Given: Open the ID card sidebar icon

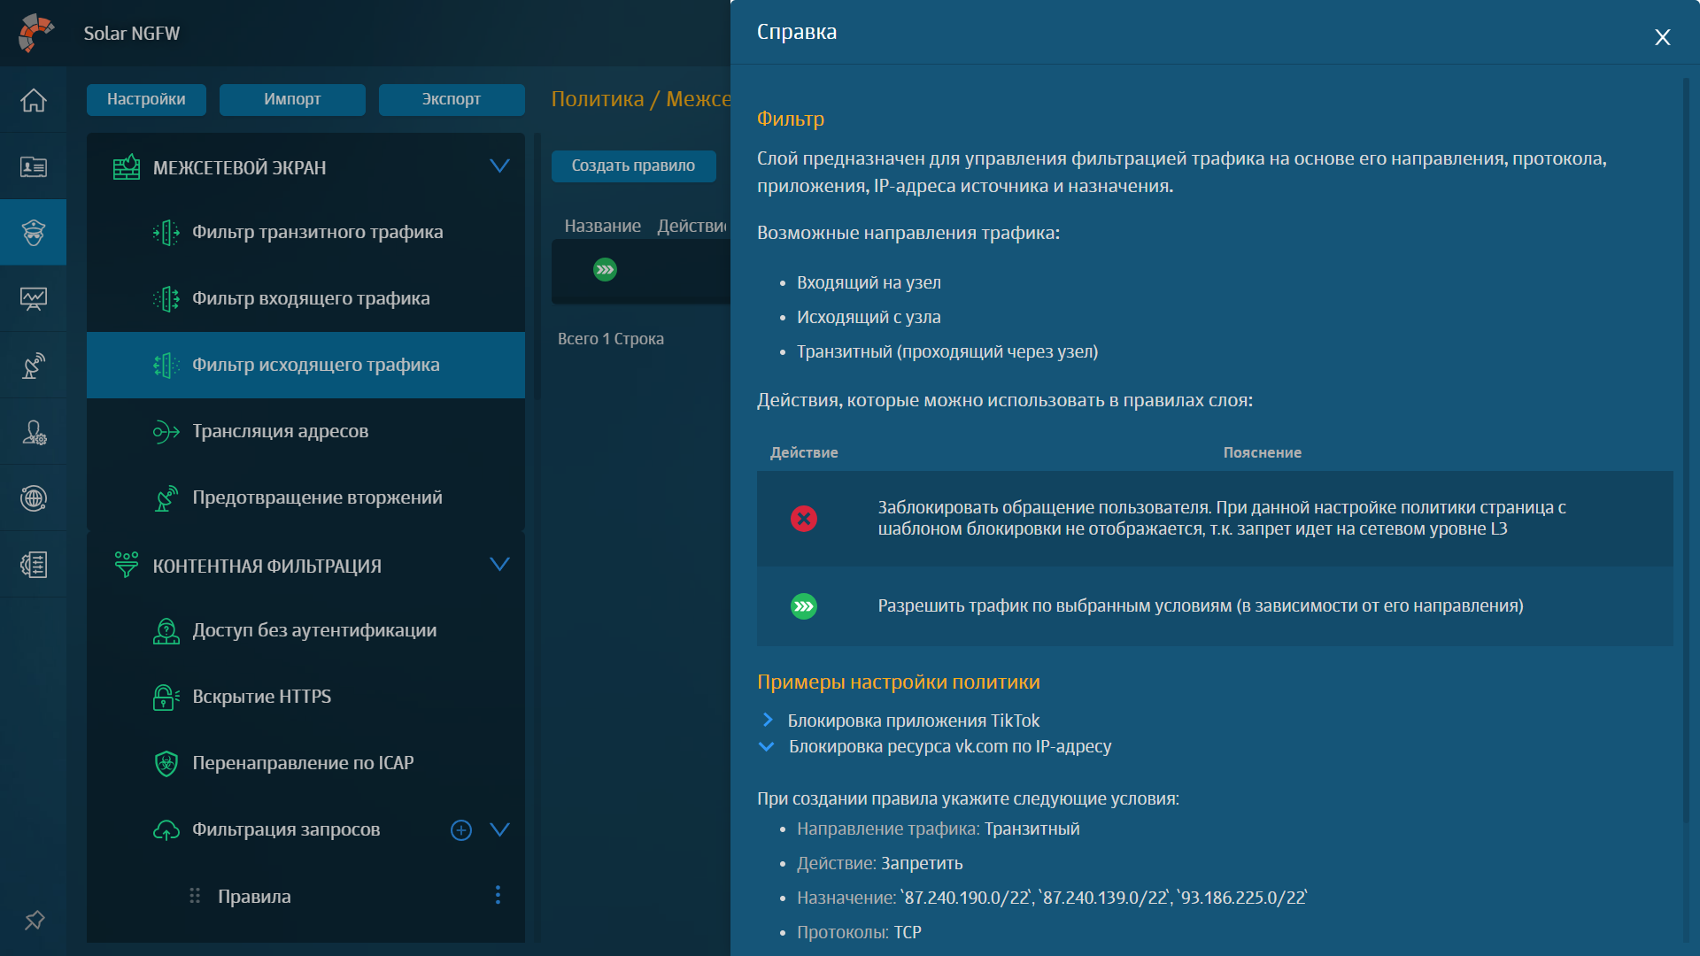Looking at the screenshot, I should [34, 166].
